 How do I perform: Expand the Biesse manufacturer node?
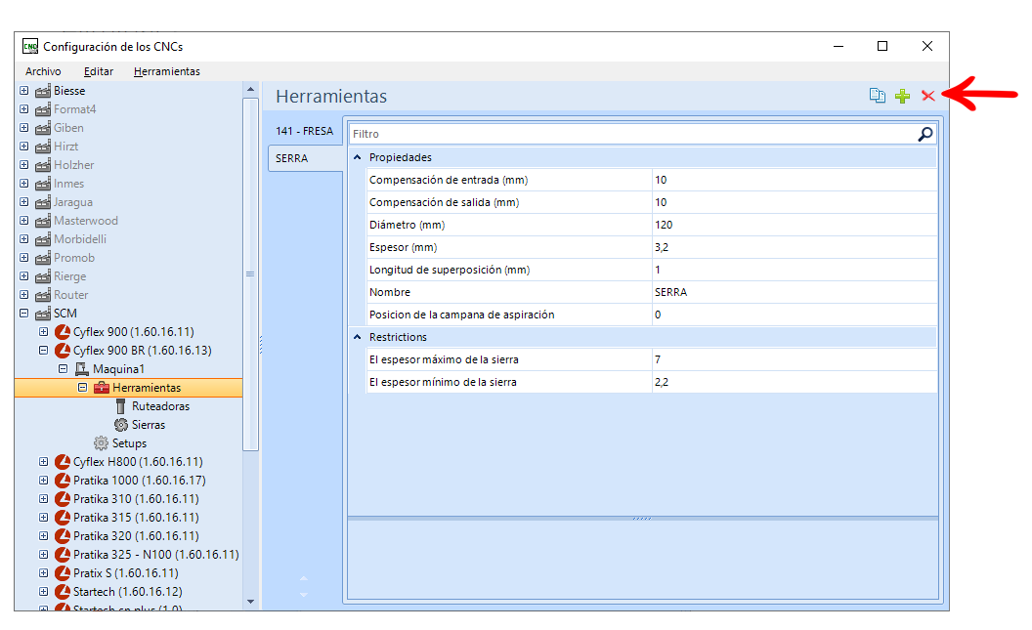pos(24,91)
